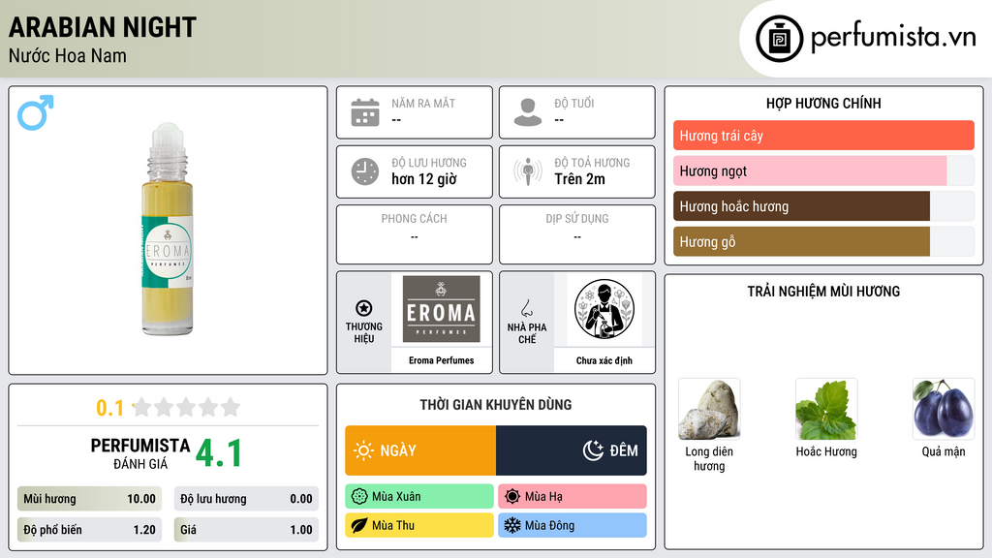Image resolution: width=992 pixels, height=558 pixels.
Task: Click the Dịp sử dụng card
Action: point(577,234)
